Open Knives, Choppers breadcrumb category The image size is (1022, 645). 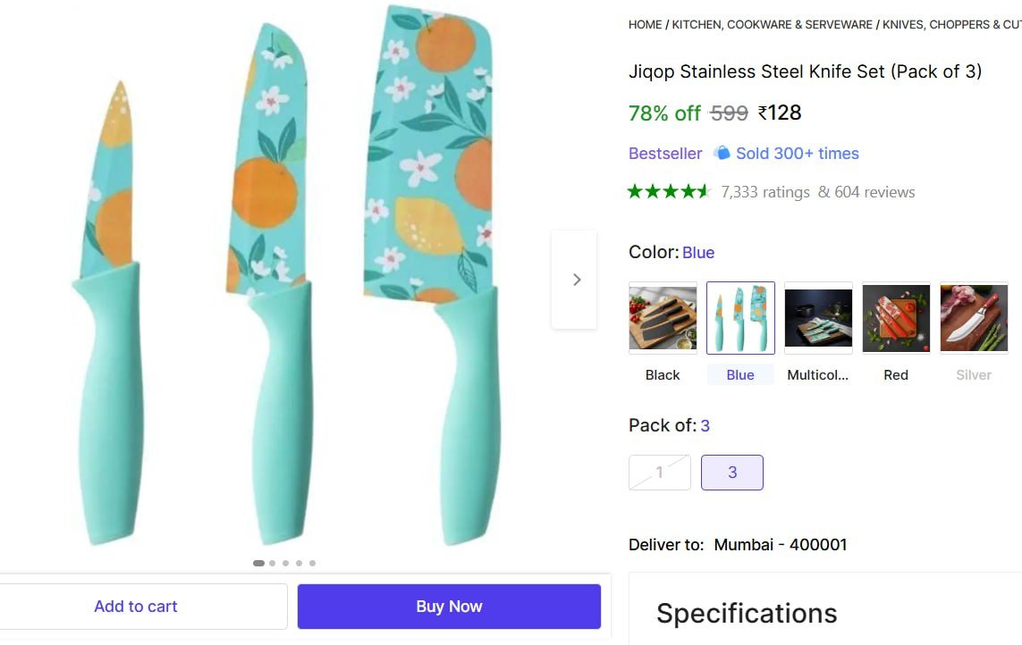[951, 25]
